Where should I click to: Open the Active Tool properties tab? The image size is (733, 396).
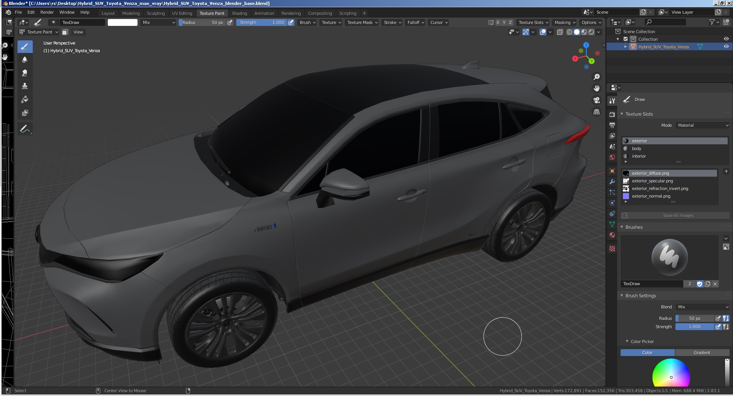tap(612, 101)
